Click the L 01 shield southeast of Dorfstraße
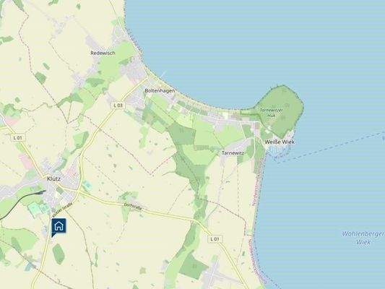Viewport: 385px width, 289px height. click(215, 239)
